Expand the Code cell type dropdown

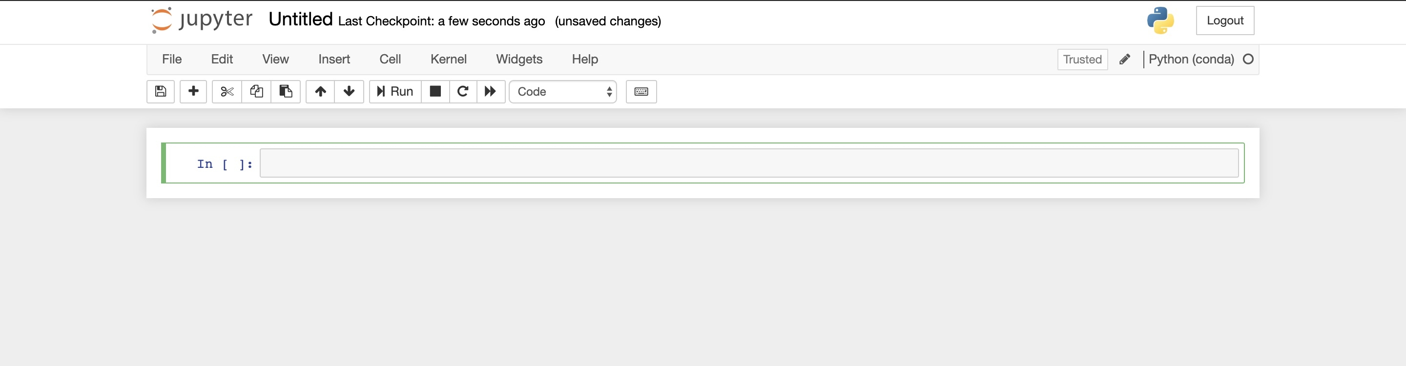[563, 92]
